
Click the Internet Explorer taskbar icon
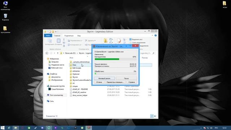[9, 128]
